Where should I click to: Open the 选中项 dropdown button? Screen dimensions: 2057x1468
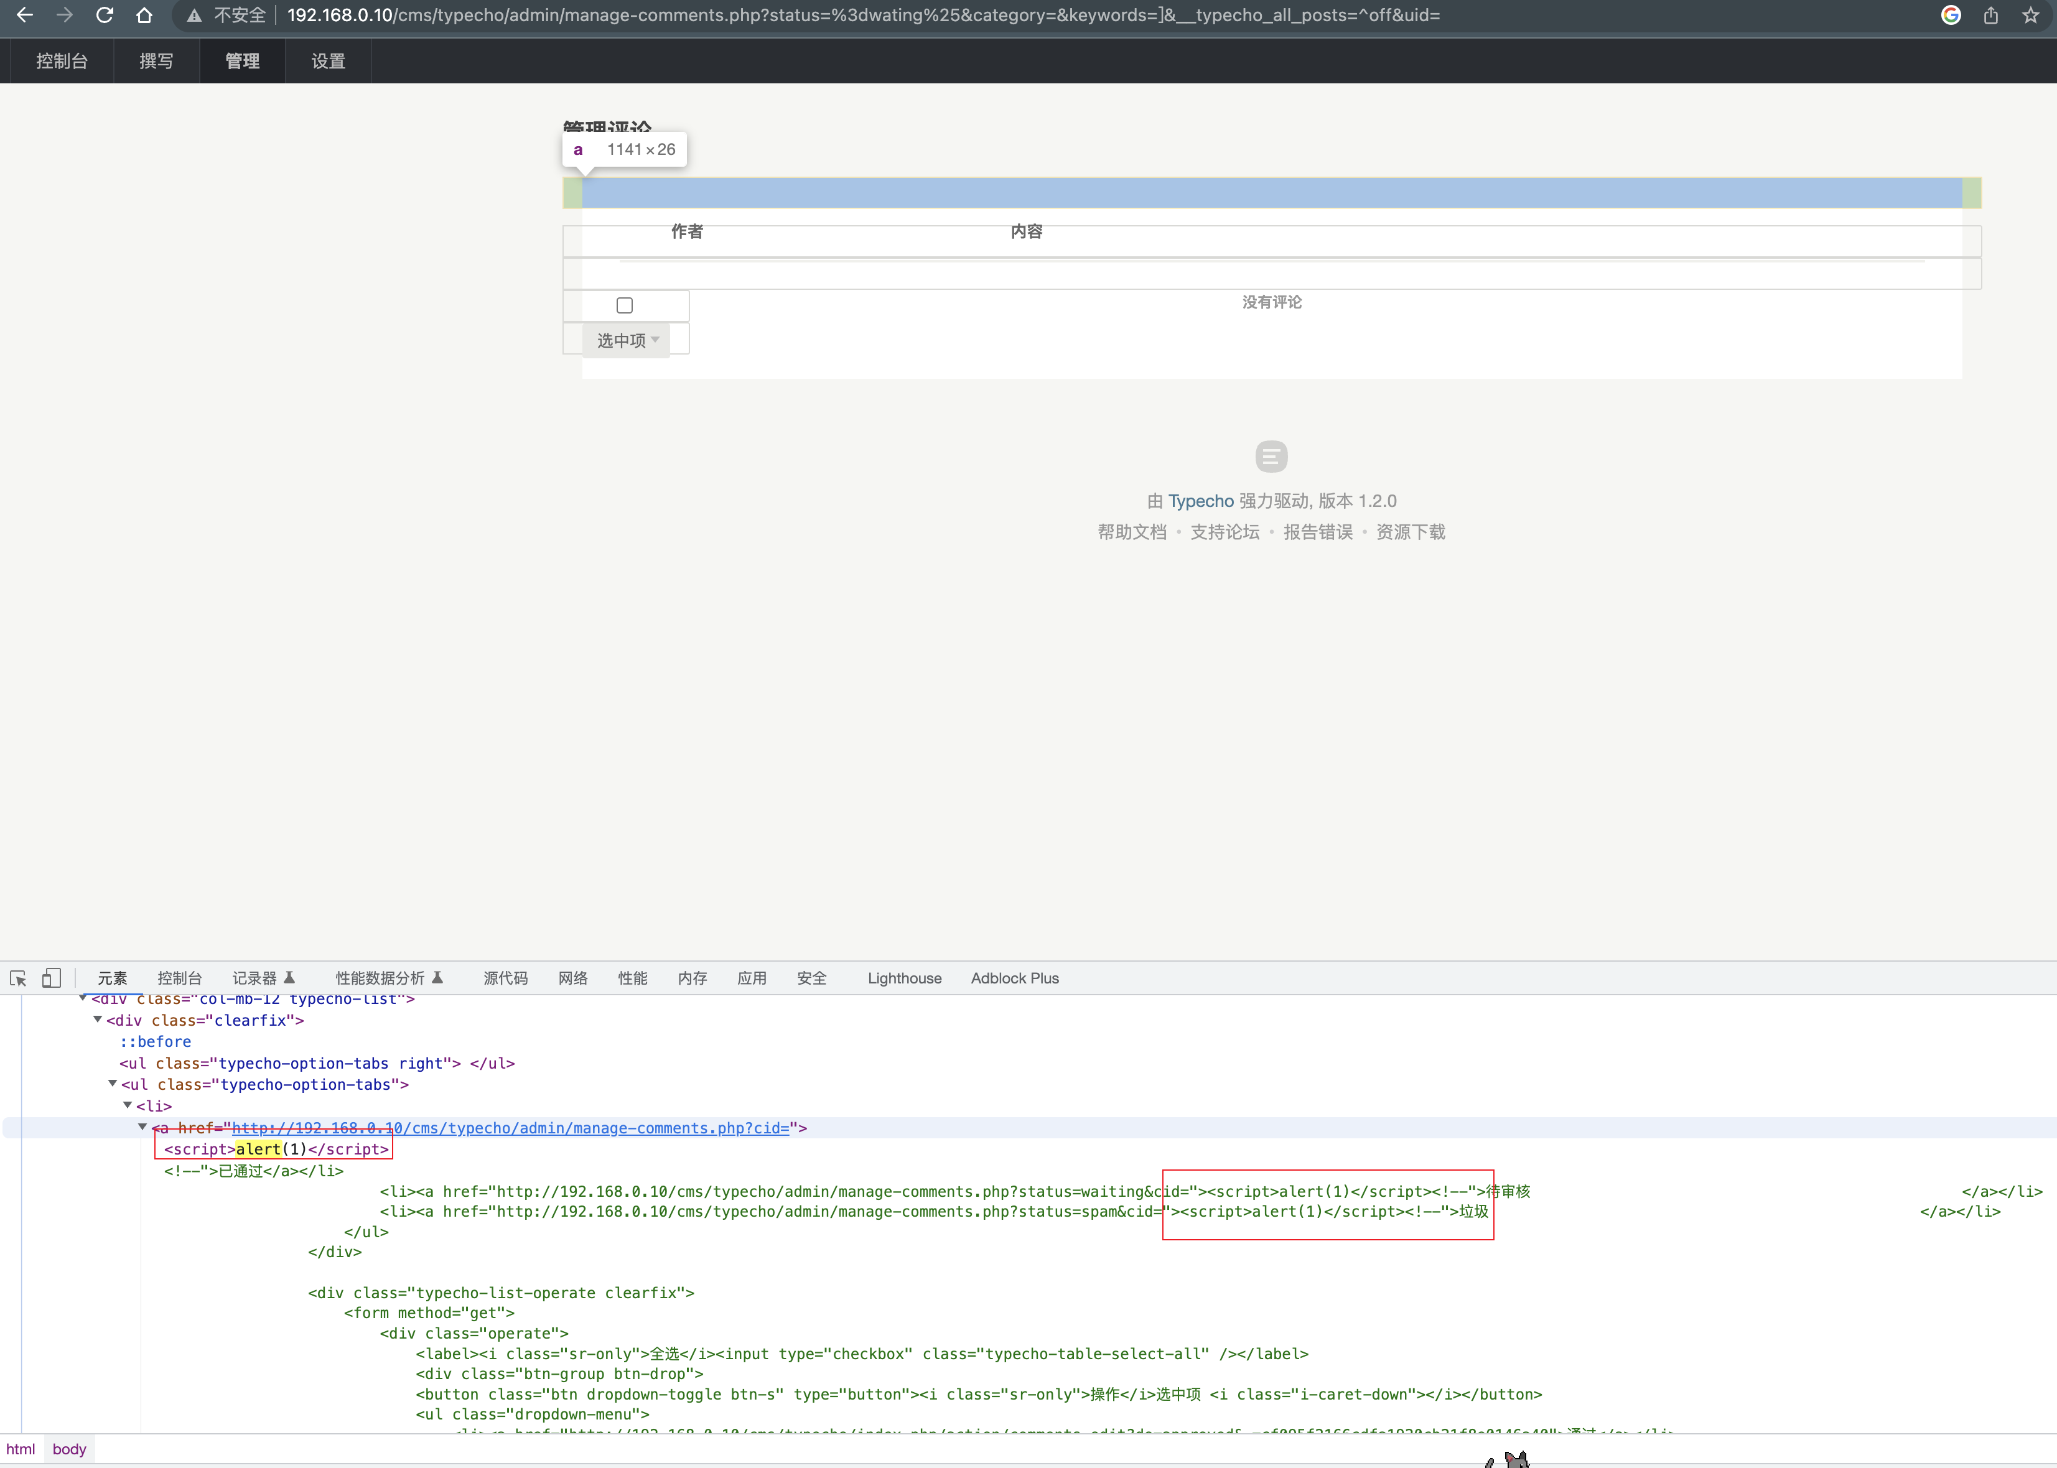pyautogui.click(x=627, y=341)
